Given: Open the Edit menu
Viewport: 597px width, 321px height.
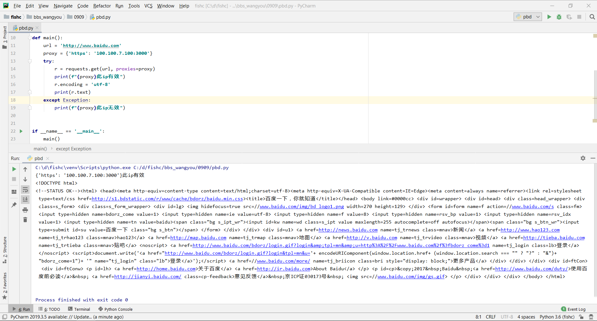Looking at the screenshot, I should 30,6.
